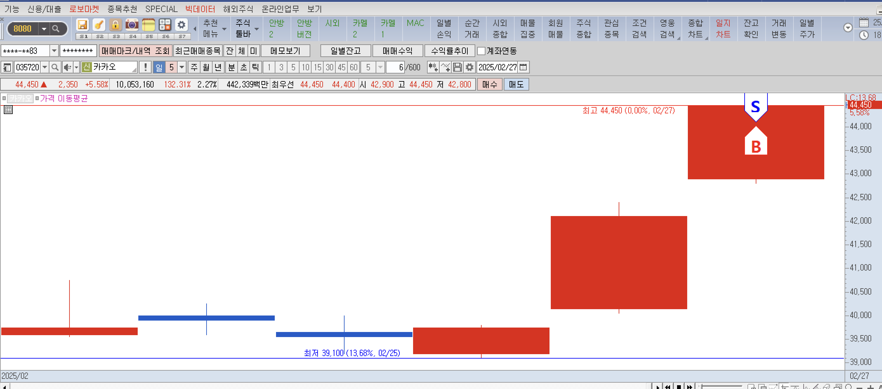This screenshot has width=882, height=389.
Task: Open the period value 5 dropdown
Action: (182, 67)
